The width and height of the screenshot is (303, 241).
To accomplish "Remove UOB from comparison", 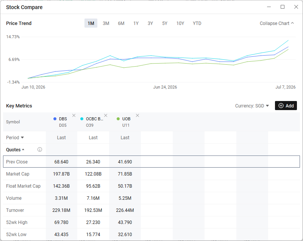I will point(137,115).
